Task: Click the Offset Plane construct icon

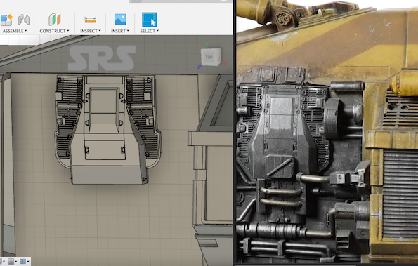Action: coord(54,20)
